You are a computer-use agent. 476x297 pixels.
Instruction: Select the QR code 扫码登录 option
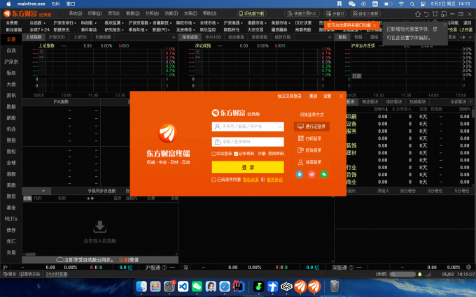(311, 138)
